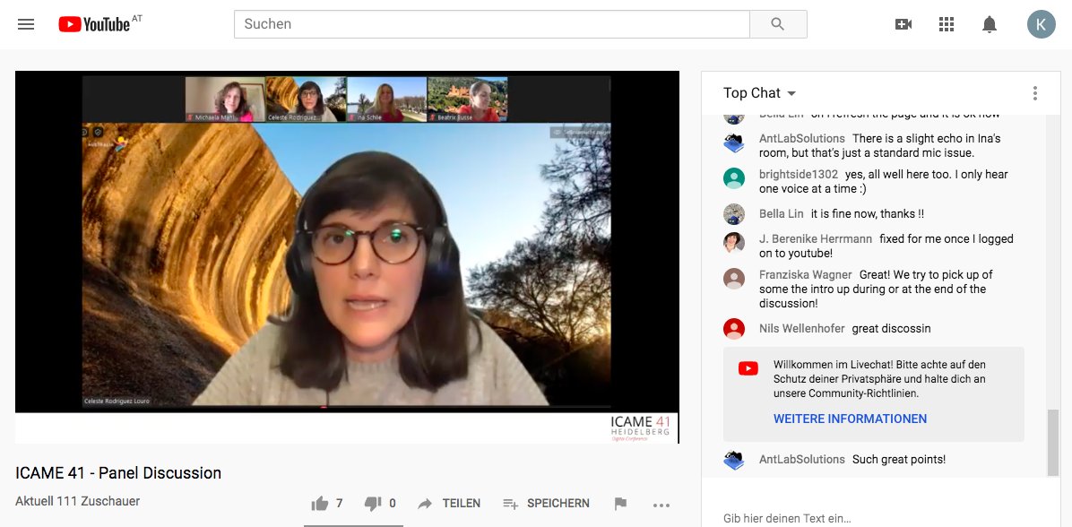The height and width of the screenshot is (527, 1072).
Task: Click Nils Wellenhofer's red avatar
Action: tap(733, 329)
